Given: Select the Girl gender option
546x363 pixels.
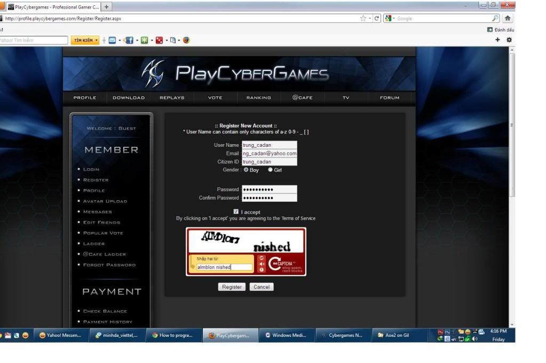Looking at the screenshot, I should [270, 170].
